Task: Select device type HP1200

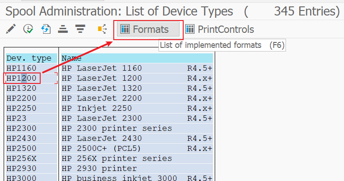Action: 21,78
